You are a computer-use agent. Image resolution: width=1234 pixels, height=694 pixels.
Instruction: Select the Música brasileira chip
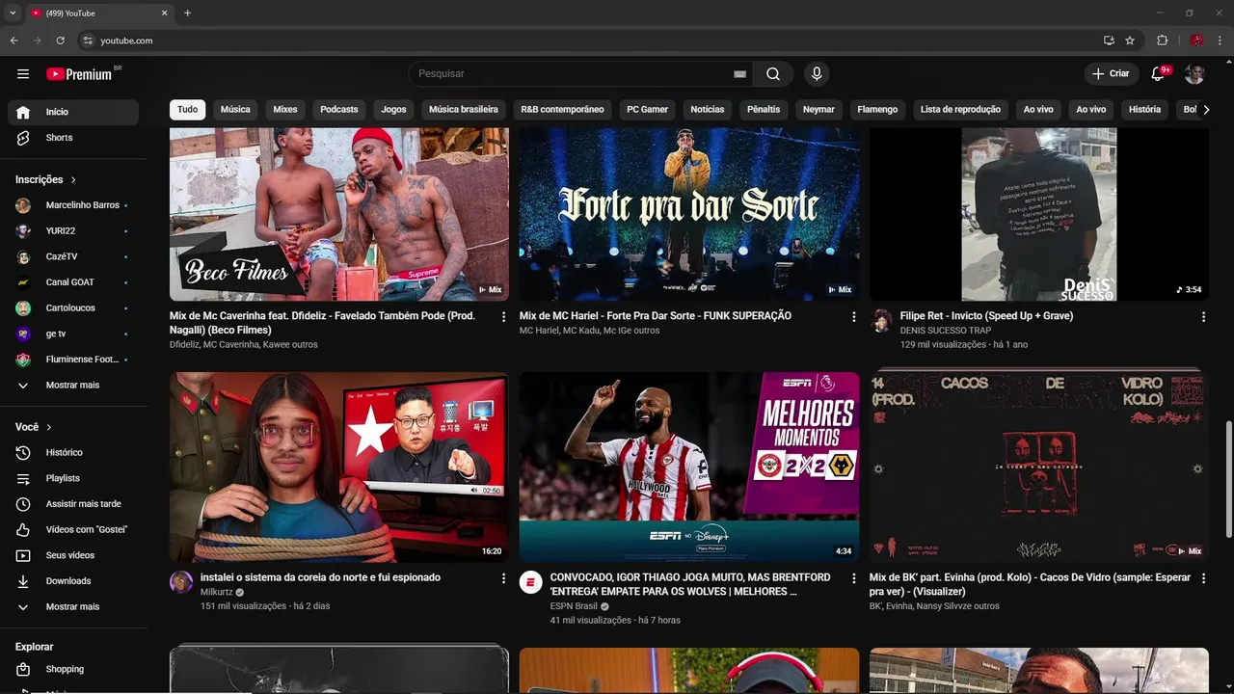click(464, 110)
